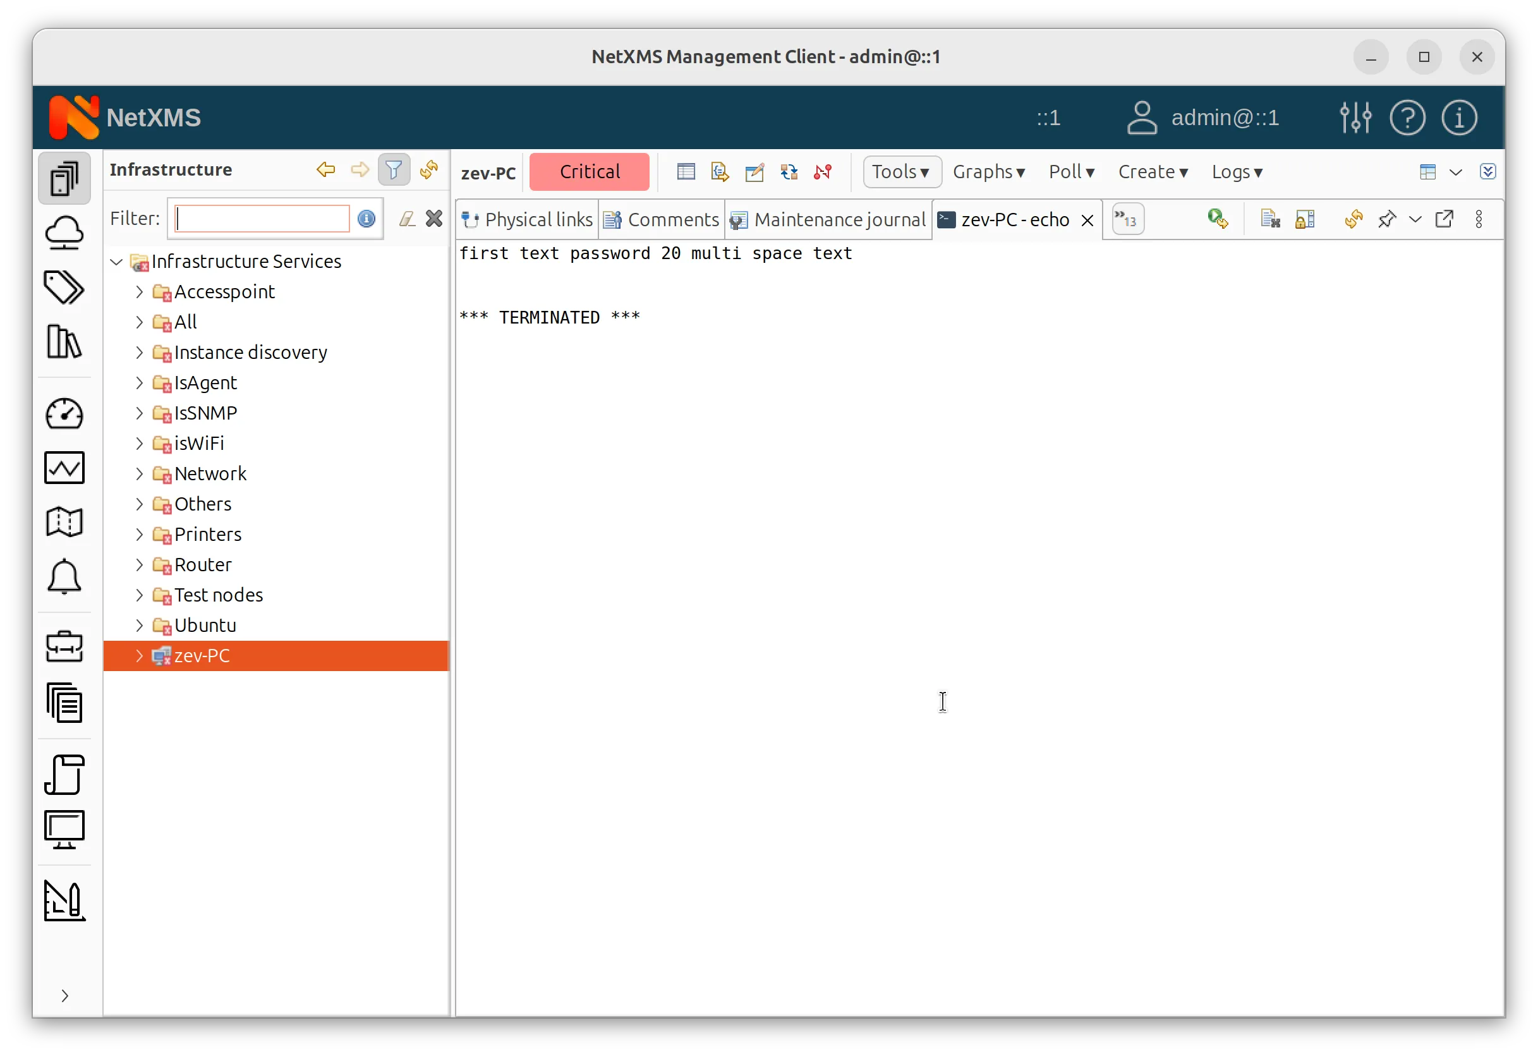Open the Alarms bell perspective
This screenshot has height=1054, width=1538.
click(x=64, y=576)
